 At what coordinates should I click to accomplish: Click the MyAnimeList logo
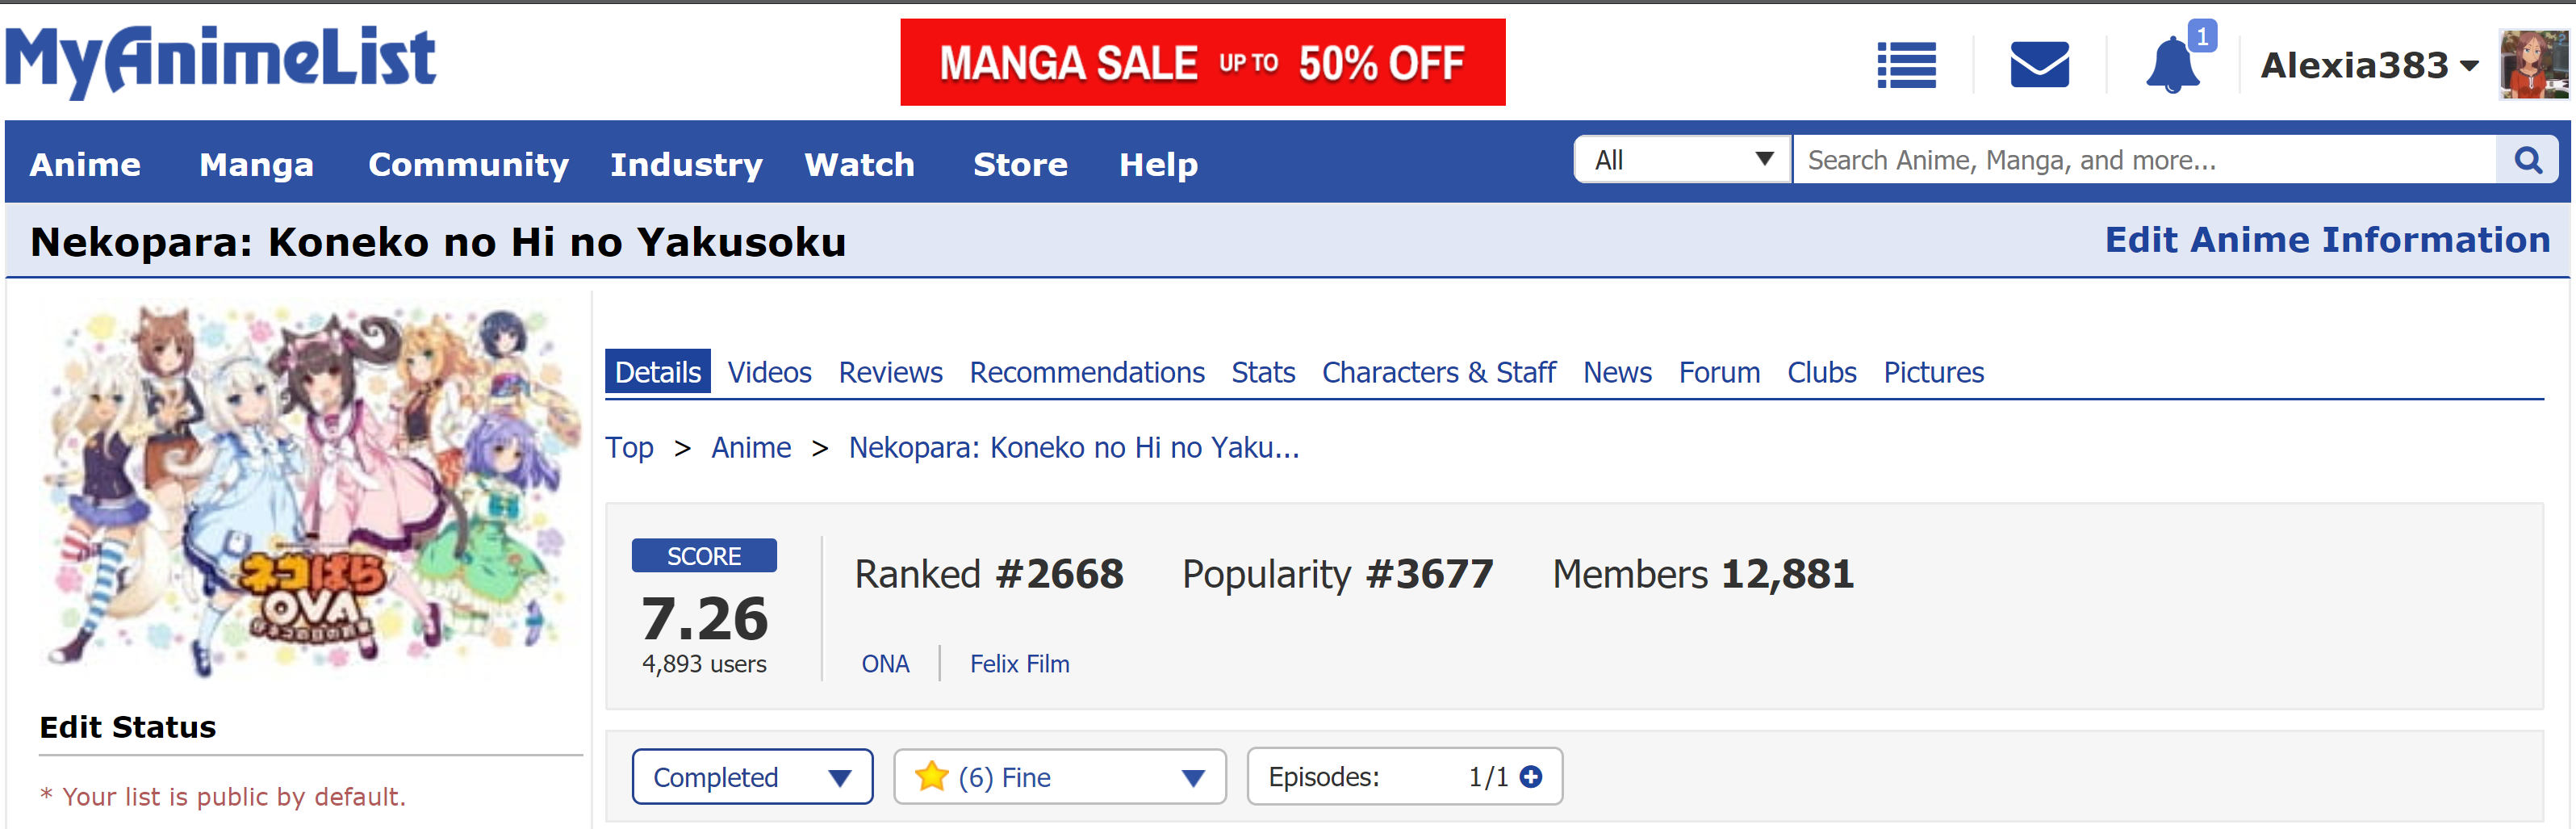point(221,61)
